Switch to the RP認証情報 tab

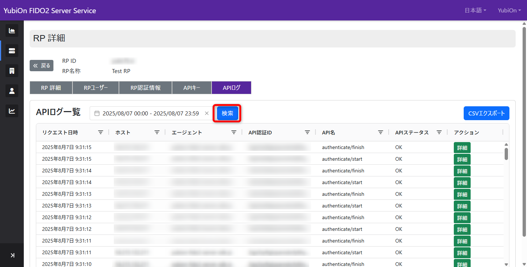tap(145, 88)
